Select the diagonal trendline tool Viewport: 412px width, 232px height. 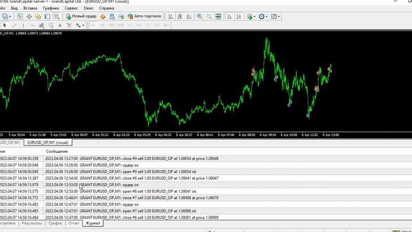click(x=14, y=25)
